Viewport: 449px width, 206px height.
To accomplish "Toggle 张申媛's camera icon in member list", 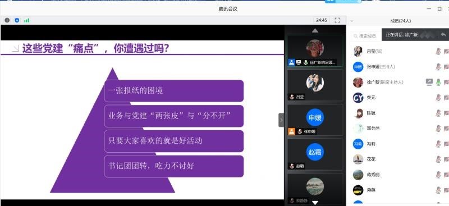I will 446,67.
